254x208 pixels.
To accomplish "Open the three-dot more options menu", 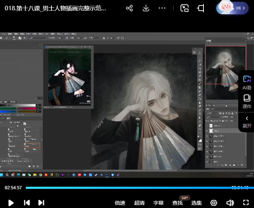I will pyautogui.click(x=162, y=8).
